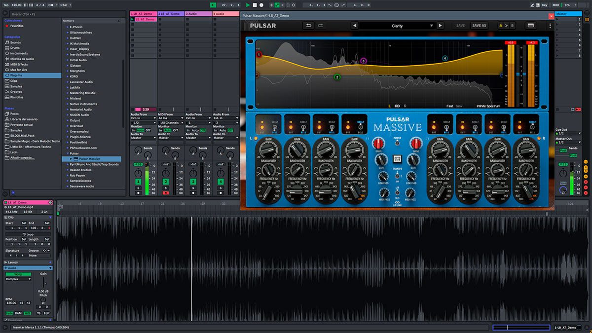The width and height of the screenshot is (592, 333).
Task: Toggle the Pulsar Massive view-size icon
Action: coord(531,26)
